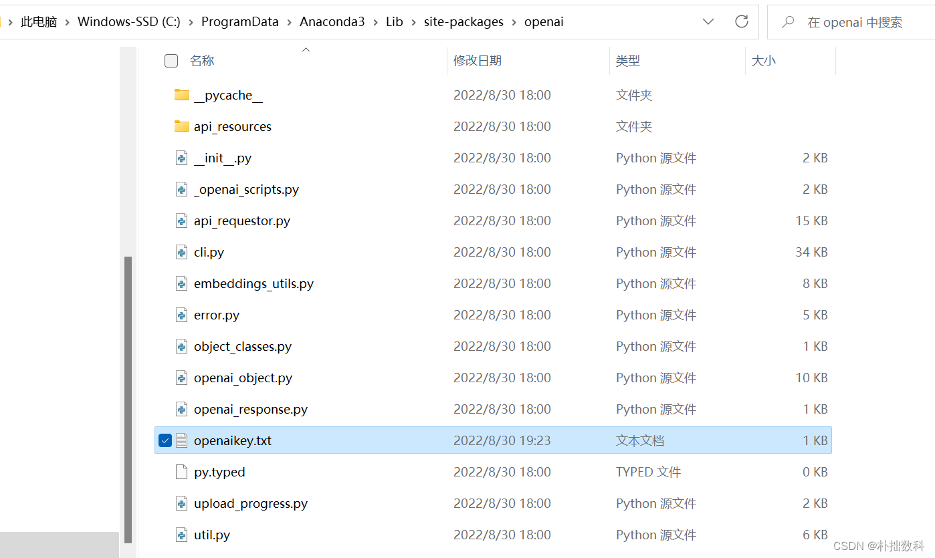
Task: Expand the chevron after ProgramData
Action: tap(290, 22)
